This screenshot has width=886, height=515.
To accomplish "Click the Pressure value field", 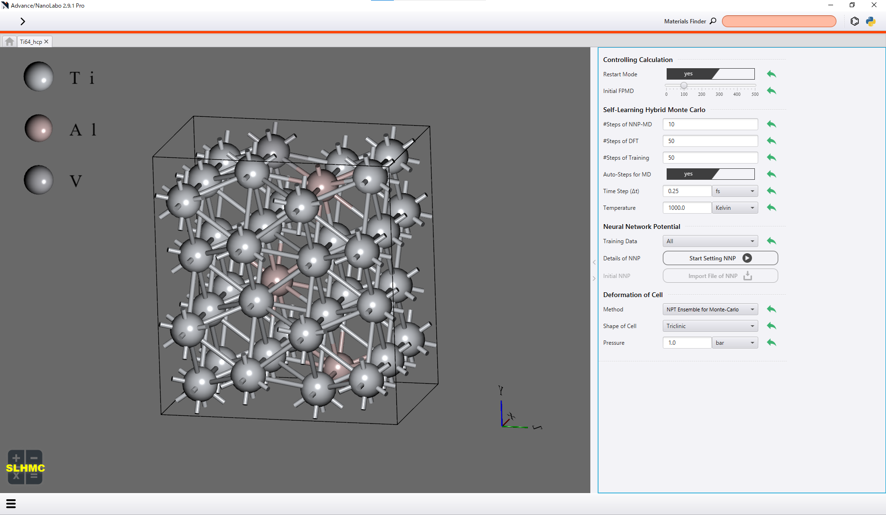I will (x=687, y=342).
